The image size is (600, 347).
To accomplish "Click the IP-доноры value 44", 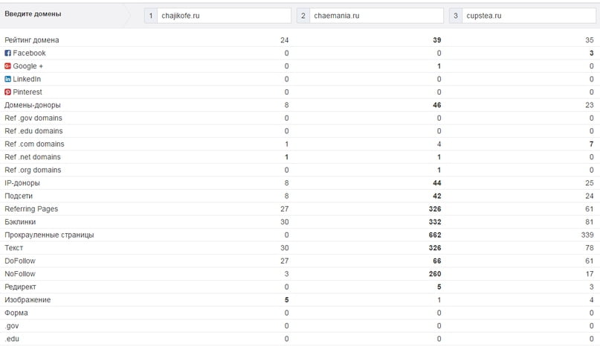I will (x=436, y=183).
